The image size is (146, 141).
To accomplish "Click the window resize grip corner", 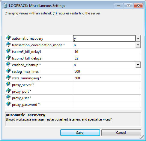I will point(142,137).
